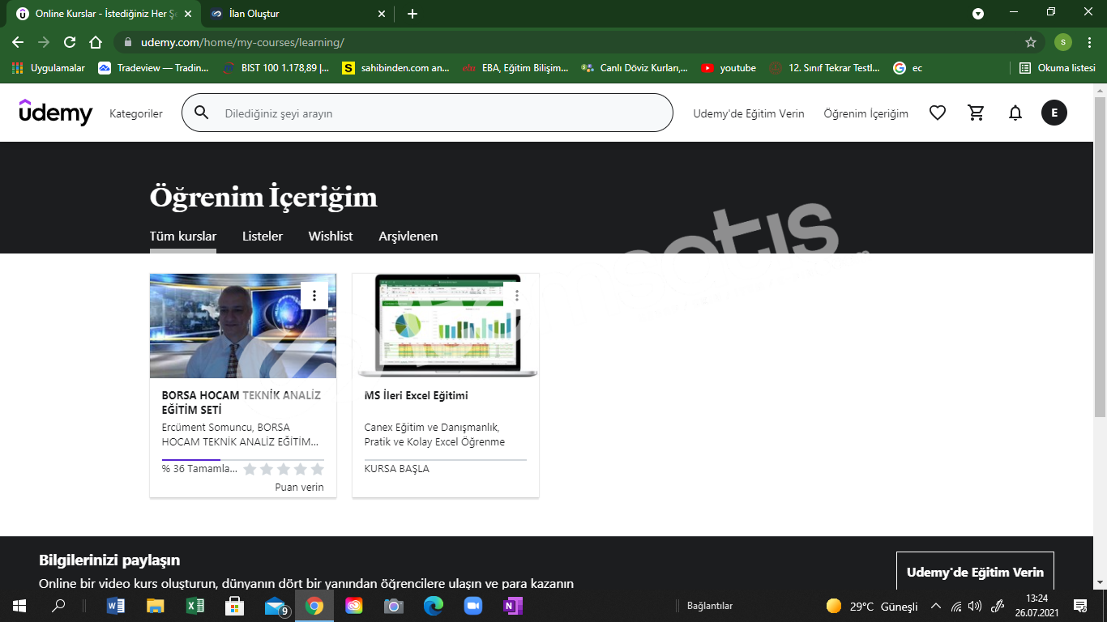Open the shopping cart icon

point(977,113)
